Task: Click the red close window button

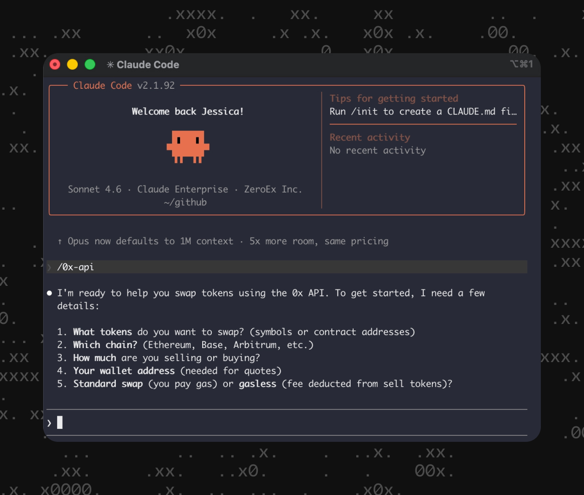Action: [x=55, y=64]
